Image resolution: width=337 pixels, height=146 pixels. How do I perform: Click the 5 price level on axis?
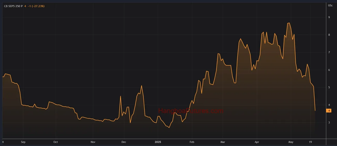(x=329, y=88)
